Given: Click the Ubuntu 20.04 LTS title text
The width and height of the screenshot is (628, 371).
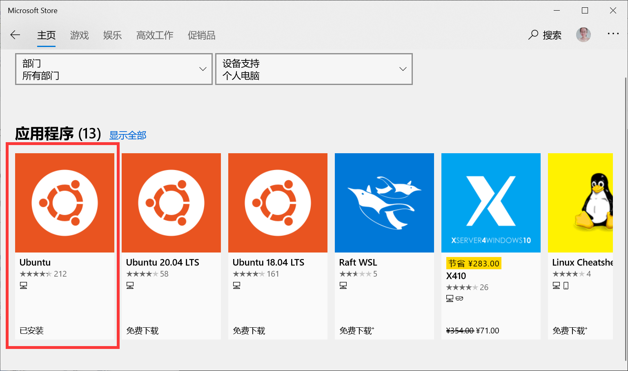Looking at the screenshot, I should point(163,262).
